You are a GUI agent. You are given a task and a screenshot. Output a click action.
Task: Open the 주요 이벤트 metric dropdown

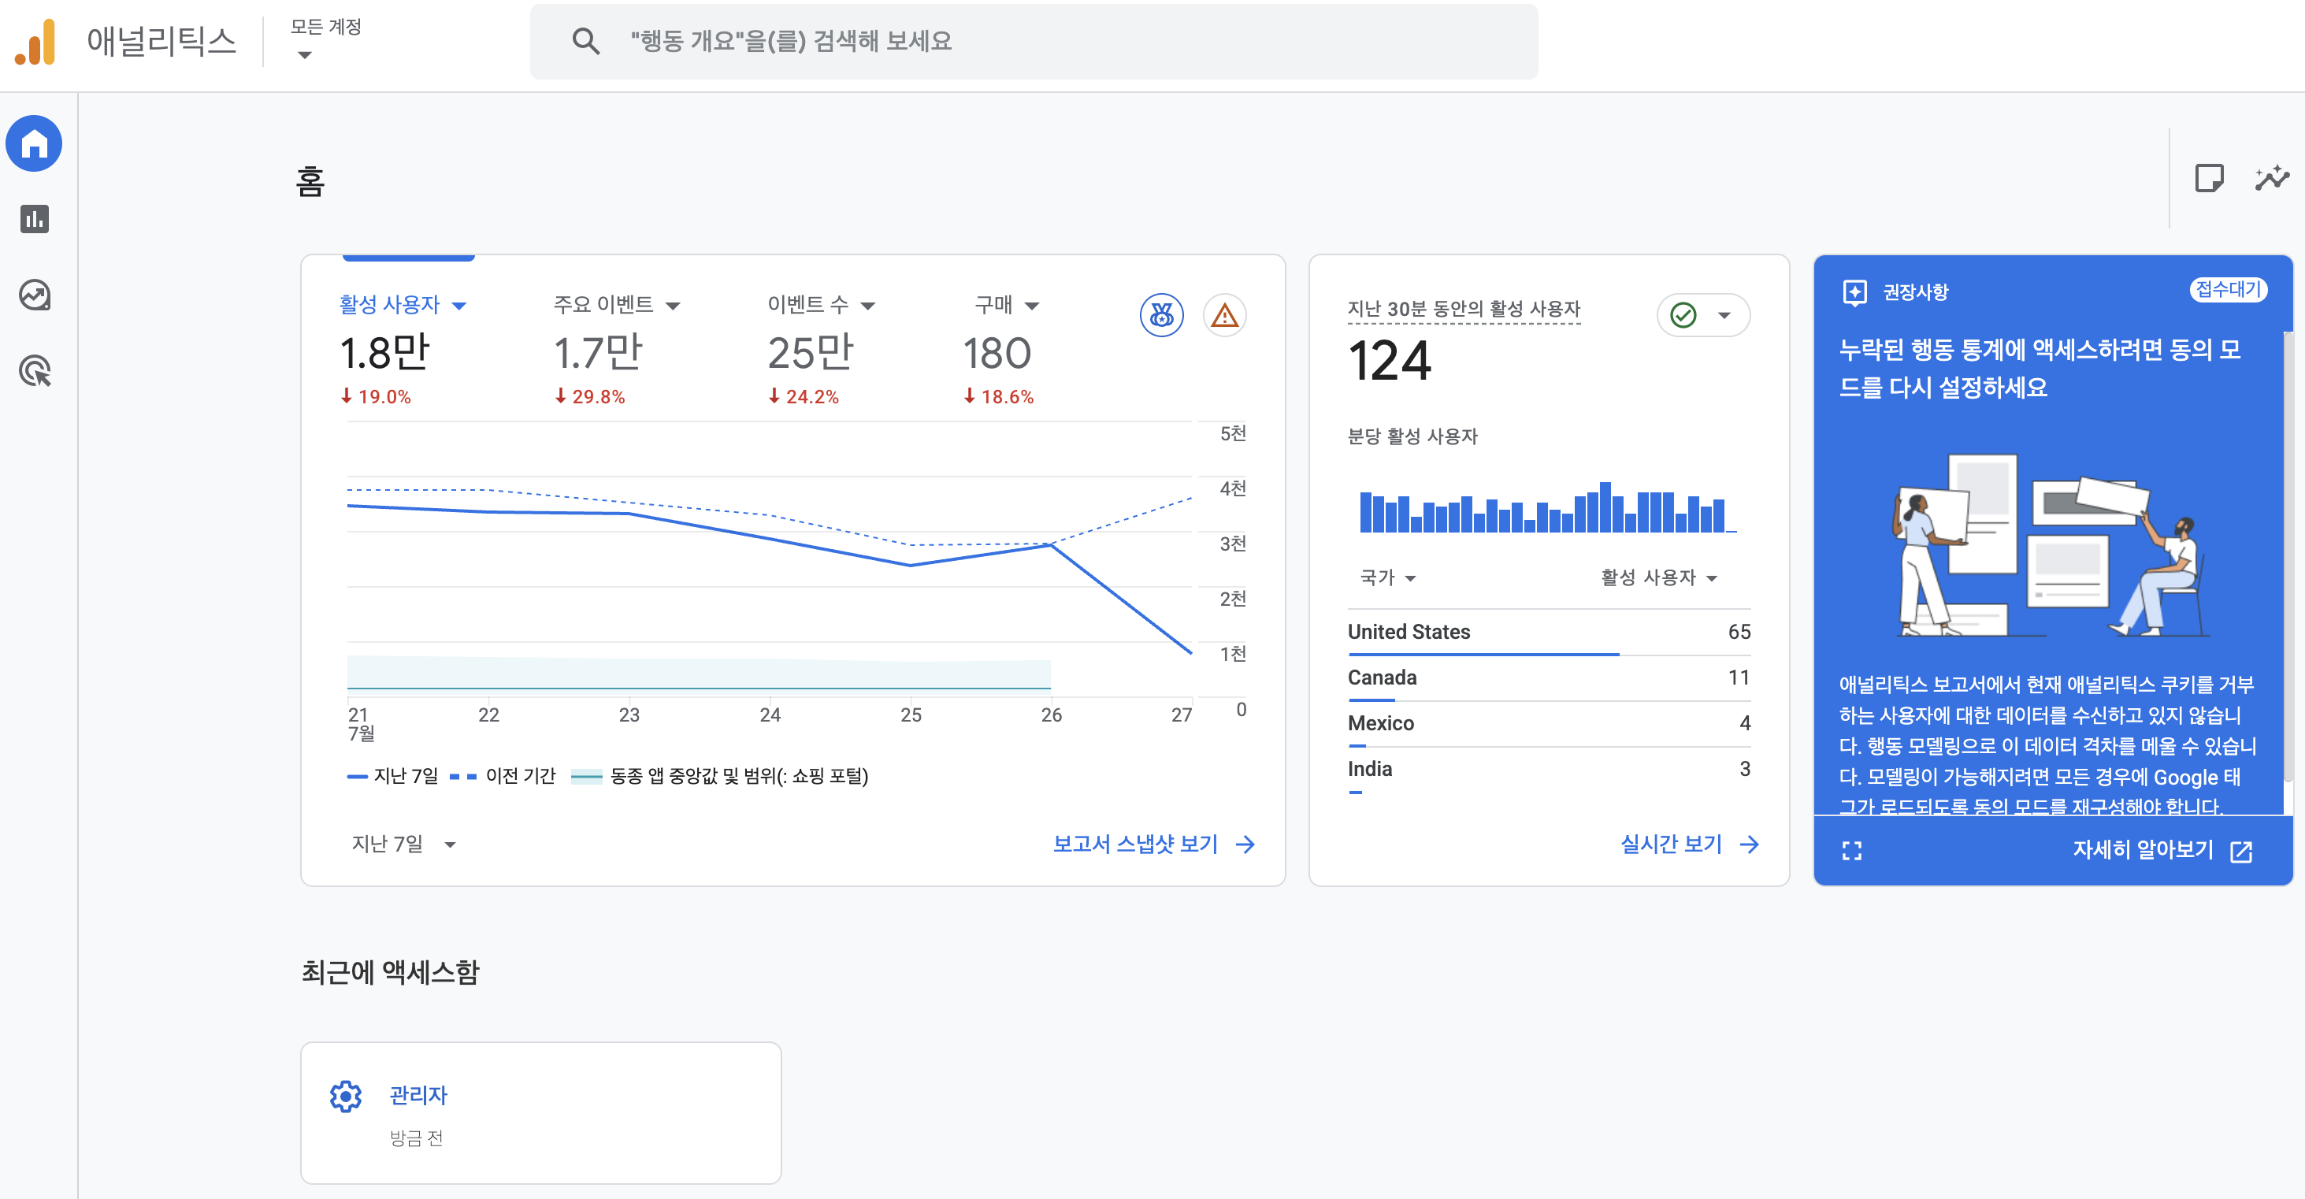coord(617,305)
